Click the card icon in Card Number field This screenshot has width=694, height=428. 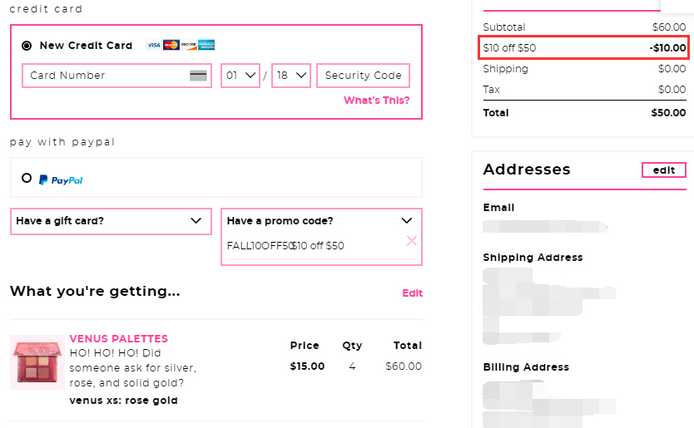[198, 76]
